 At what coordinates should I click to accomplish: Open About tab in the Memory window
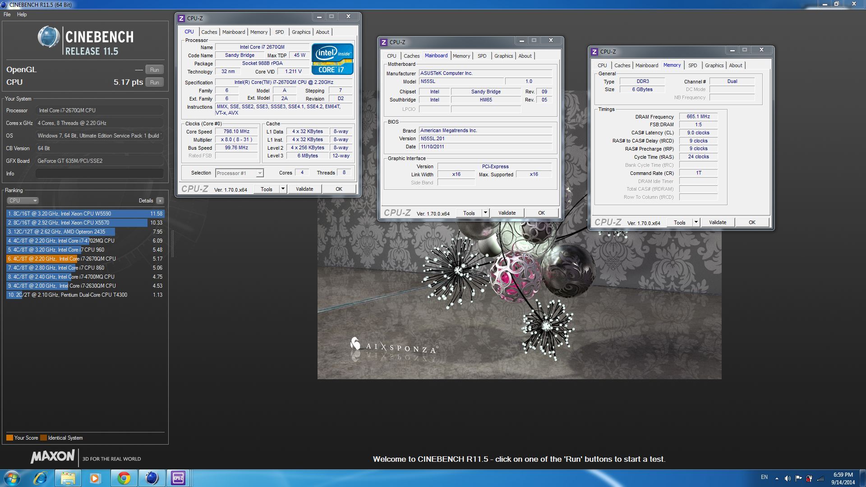(736, 65)
